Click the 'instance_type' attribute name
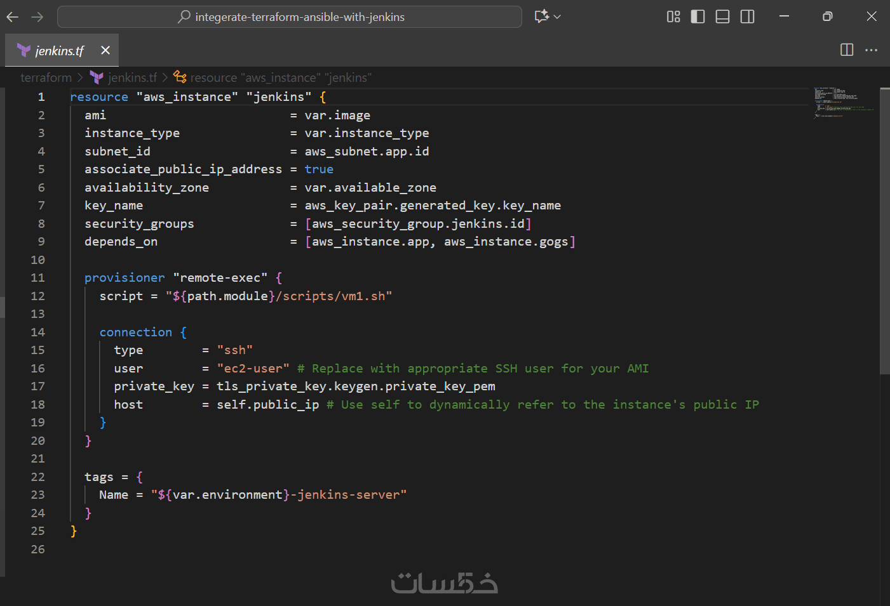 [x=132, y=133]
